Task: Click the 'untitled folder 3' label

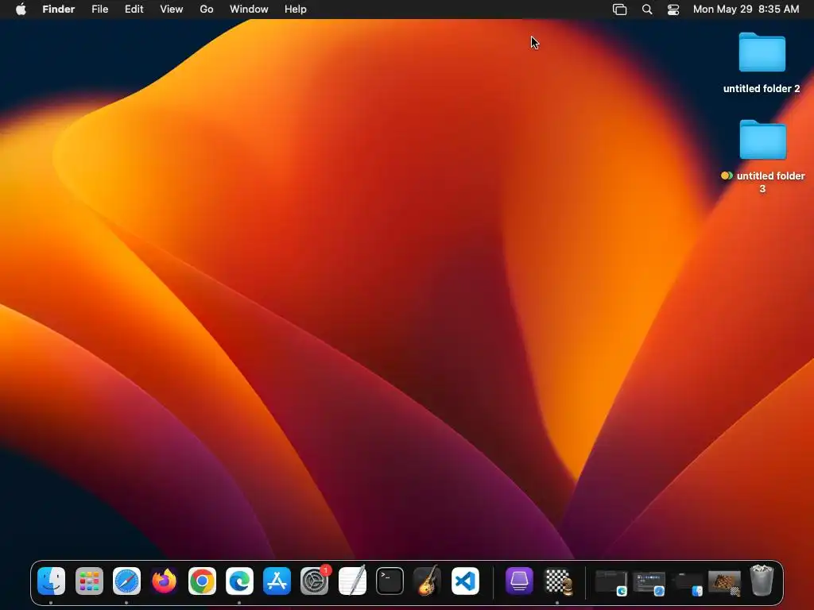Action: click(x=770, y=182)
